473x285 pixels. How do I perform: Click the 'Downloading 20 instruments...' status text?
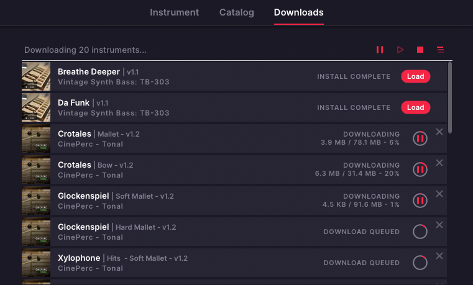click(85, 50)
